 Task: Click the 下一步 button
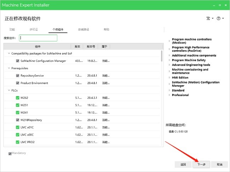201,164
